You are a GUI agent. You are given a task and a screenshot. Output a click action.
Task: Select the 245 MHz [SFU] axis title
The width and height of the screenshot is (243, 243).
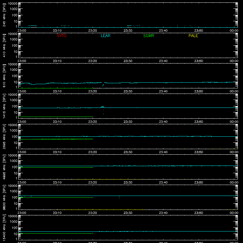pos(4,15)
